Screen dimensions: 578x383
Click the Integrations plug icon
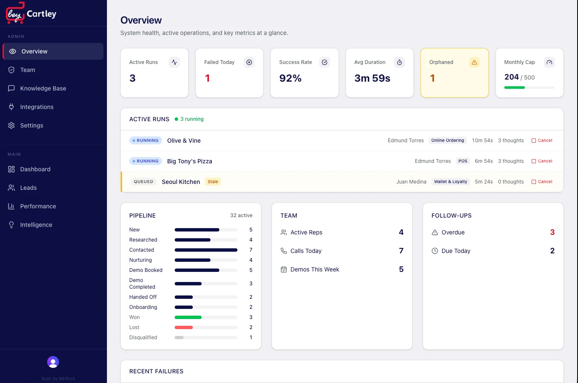[x=11, y=107]
